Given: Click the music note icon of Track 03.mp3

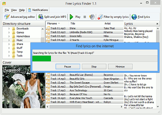Looking at the screenshot, I should (48, 36).
